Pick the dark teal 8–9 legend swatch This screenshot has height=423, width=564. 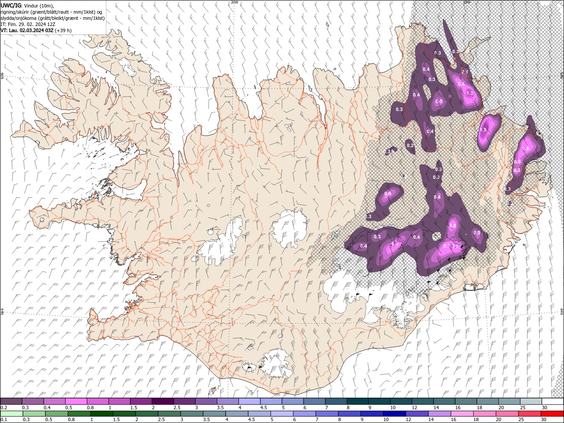click(357, 401)
